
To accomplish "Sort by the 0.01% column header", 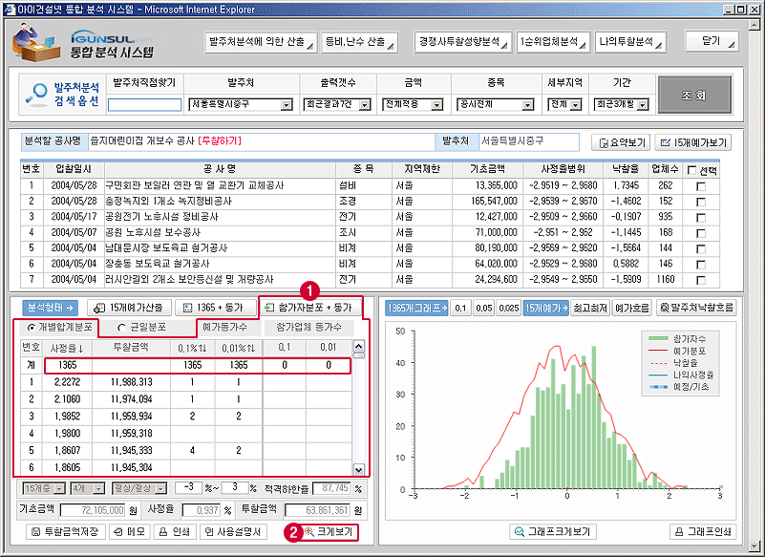I will (x=238, y=348).
